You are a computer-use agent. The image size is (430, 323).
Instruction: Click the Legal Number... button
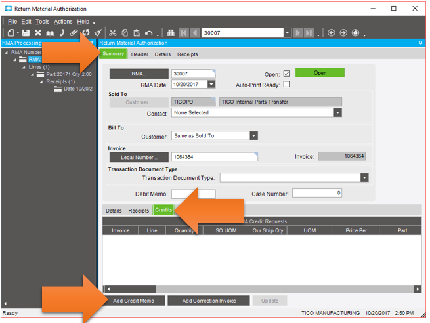click(x=139, y=157)
